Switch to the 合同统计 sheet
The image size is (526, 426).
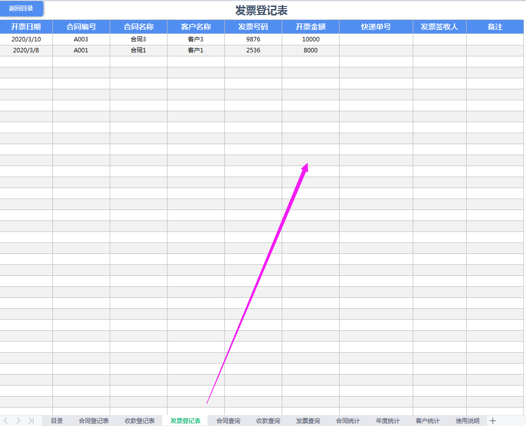click(349, 421)
